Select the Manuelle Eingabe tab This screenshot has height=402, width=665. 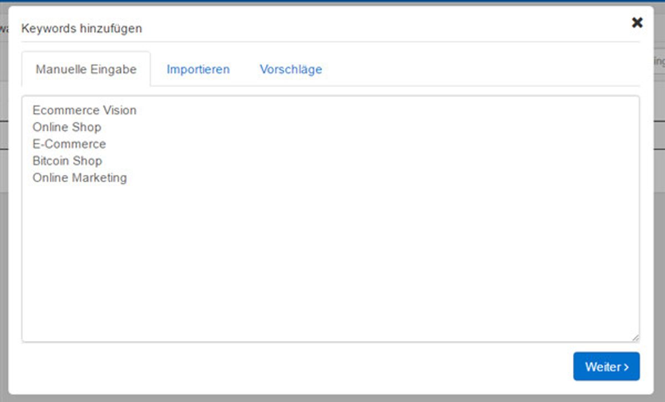pyautogui.click(x=86, y=69)
